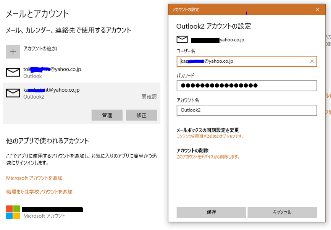331x230 pixels.
Task: Click アカウントの削除 option
Action: click(x=192, y=151)
